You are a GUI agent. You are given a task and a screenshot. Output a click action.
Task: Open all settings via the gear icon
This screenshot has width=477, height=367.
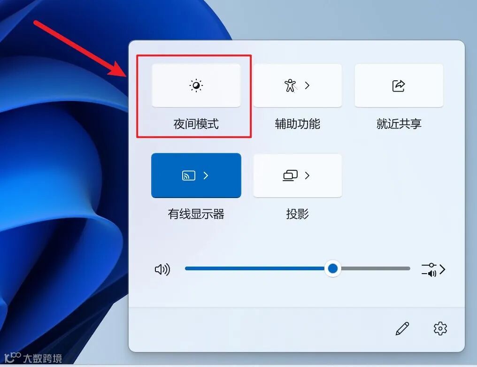(440, 329)
